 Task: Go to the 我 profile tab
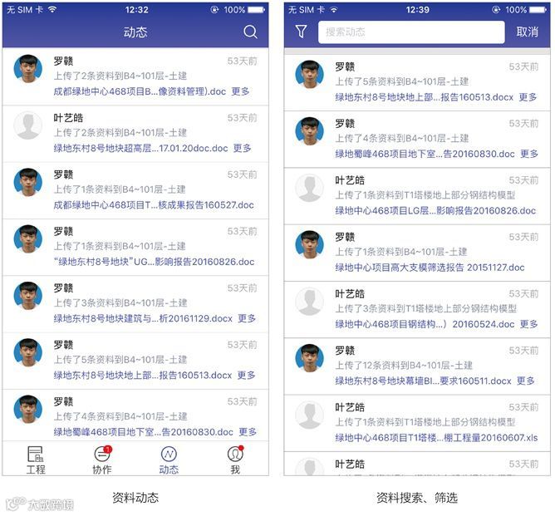pyautogui.click(x=235, y=460)
